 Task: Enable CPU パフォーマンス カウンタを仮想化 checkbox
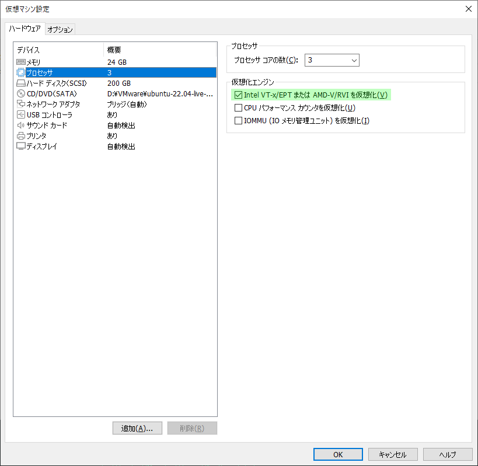238,108
